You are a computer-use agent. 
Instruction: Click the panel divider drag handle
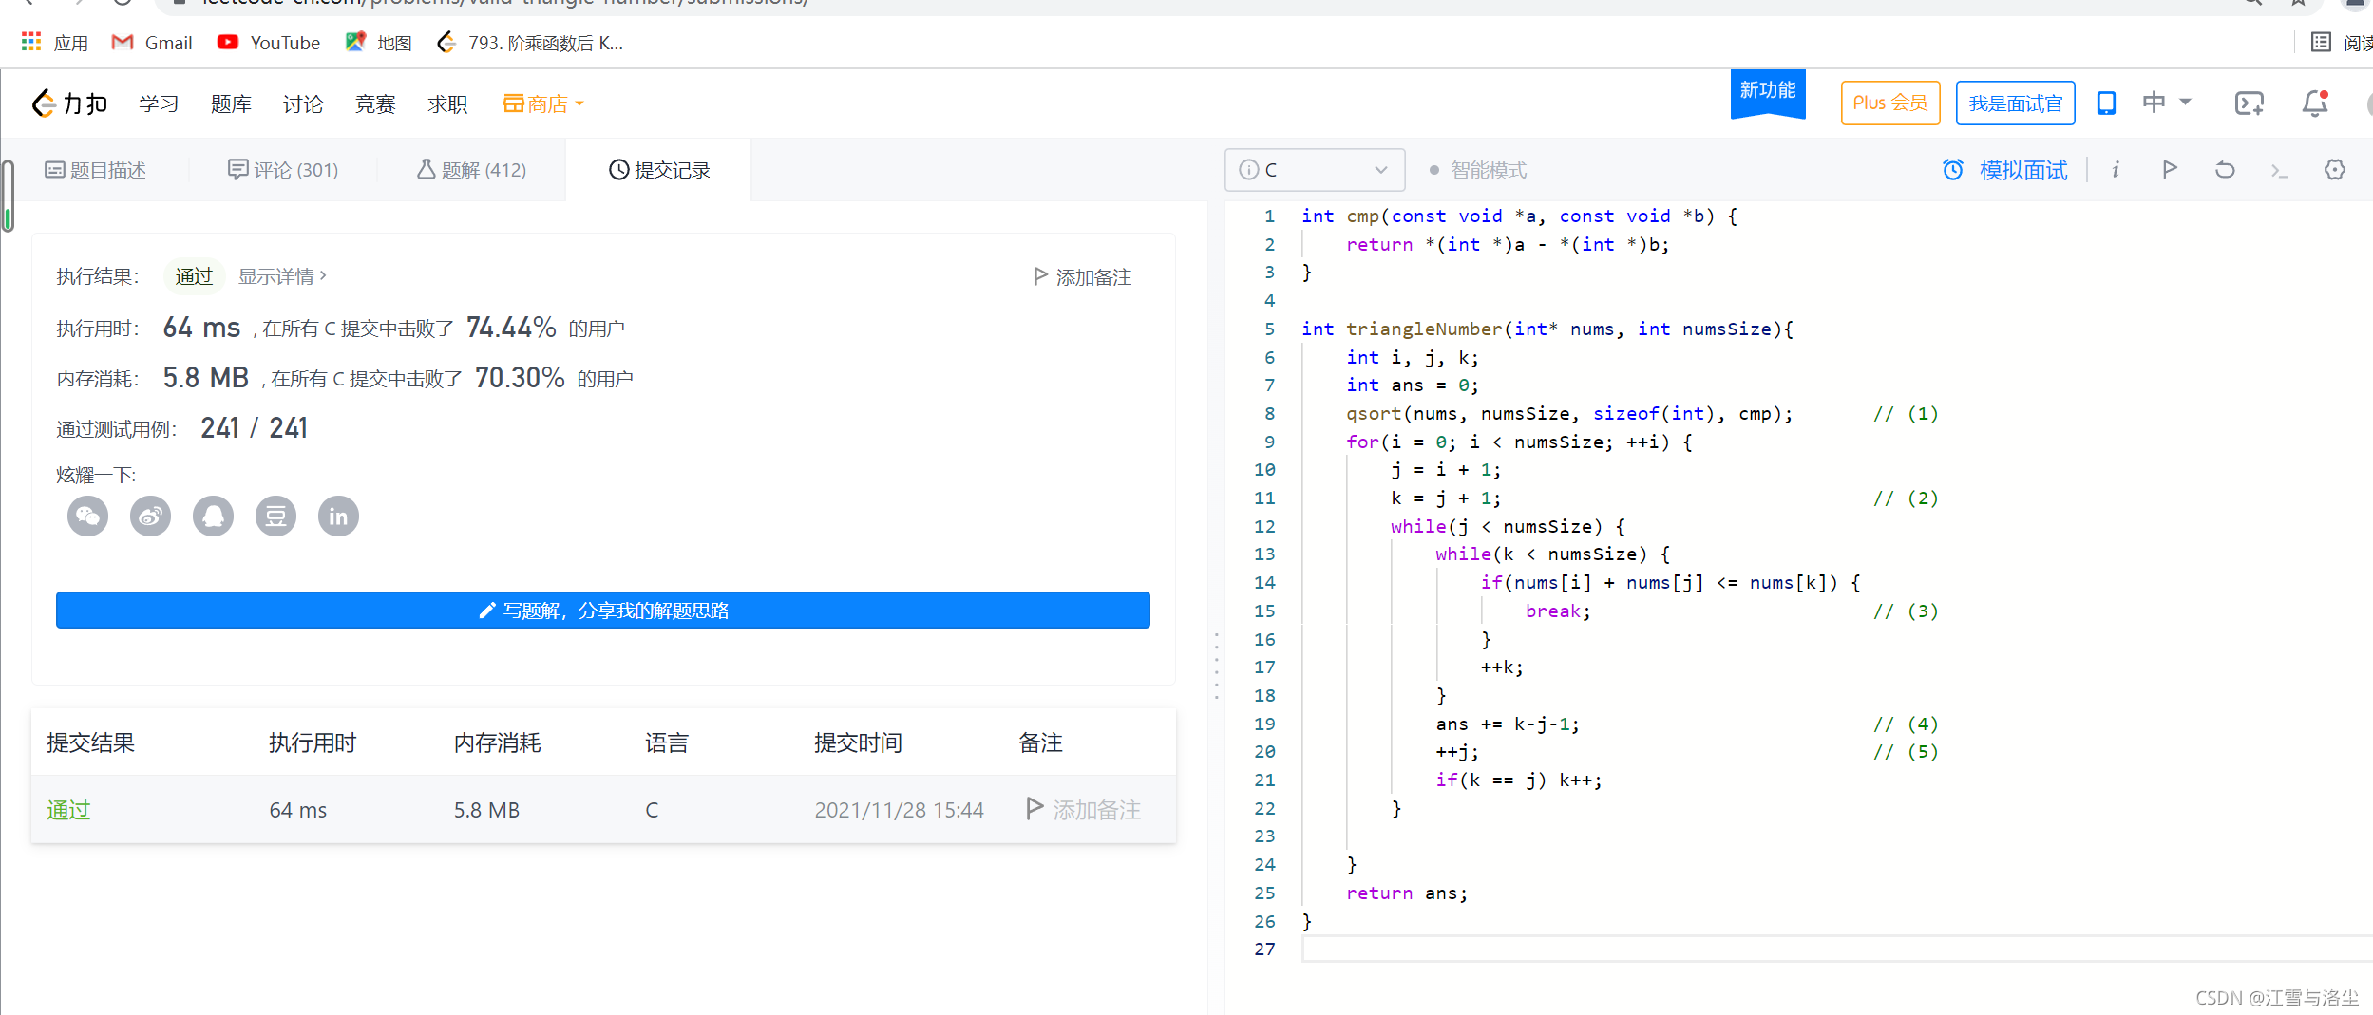(1217, 666)
